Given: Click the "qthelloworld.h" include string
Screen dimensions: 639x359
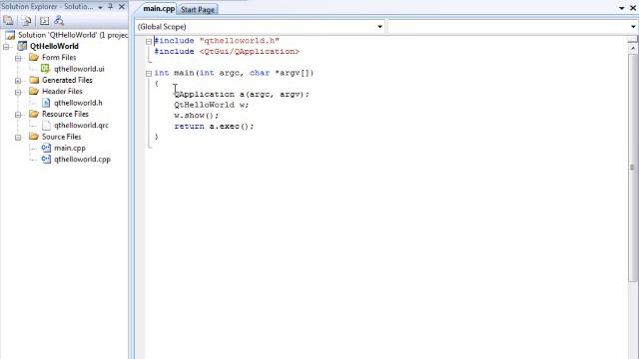Looking at the screenshot, I should (x=240, y=41).
